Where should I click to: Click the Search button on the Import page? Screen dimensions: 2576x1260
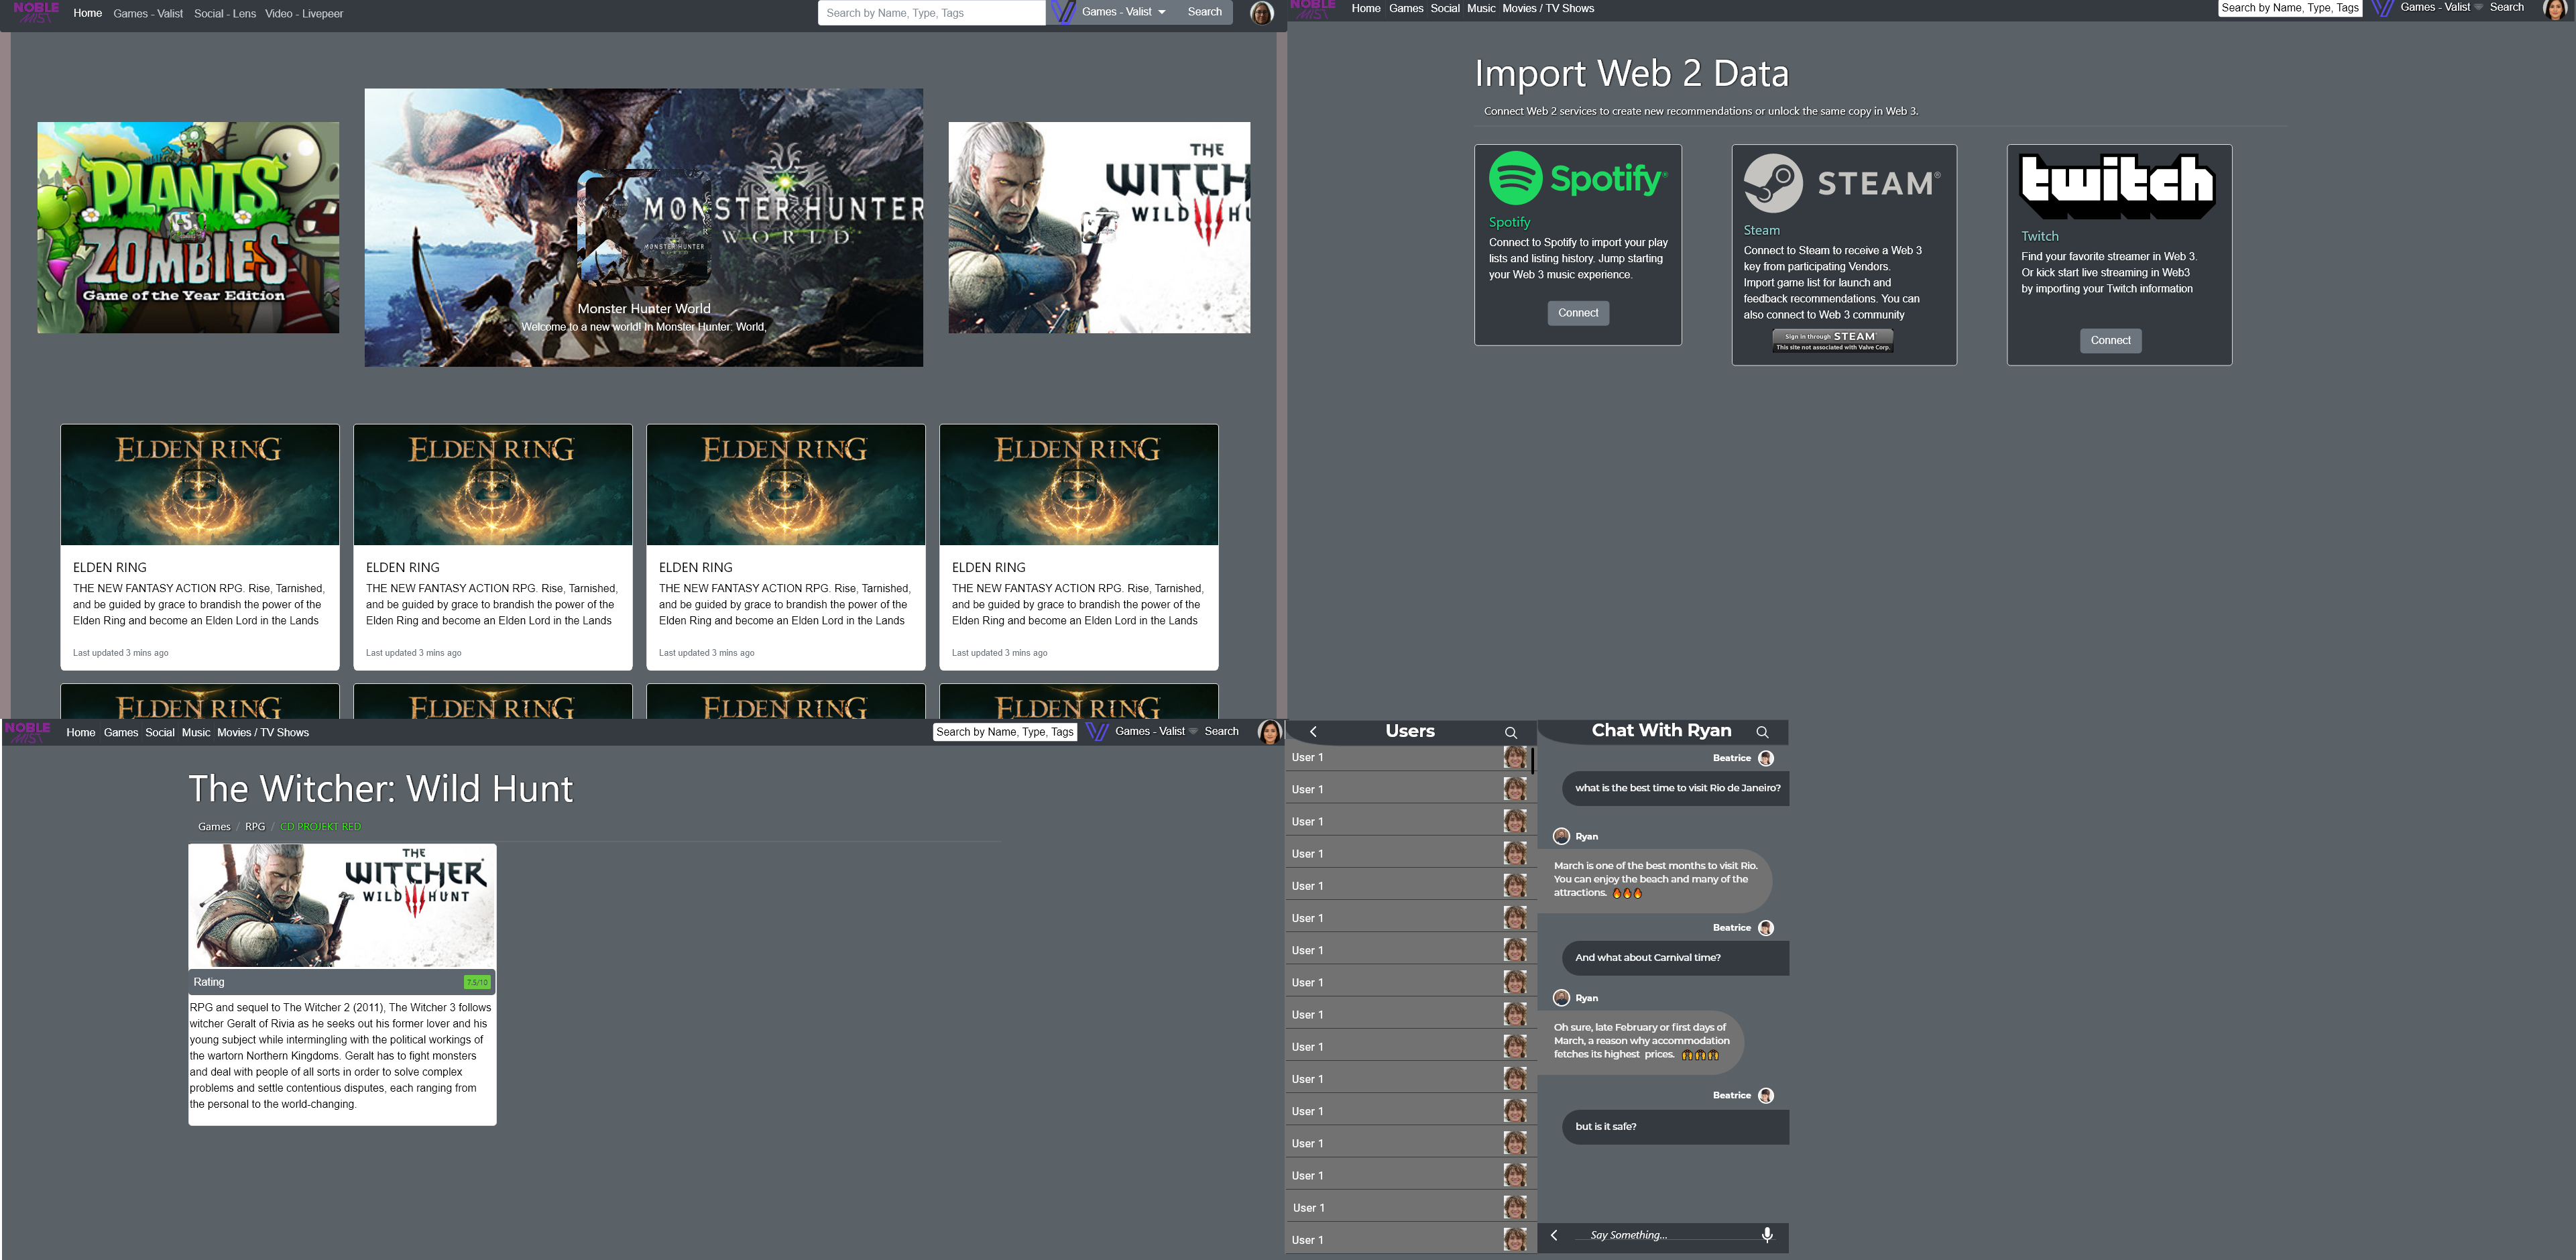coord(2507,7)
